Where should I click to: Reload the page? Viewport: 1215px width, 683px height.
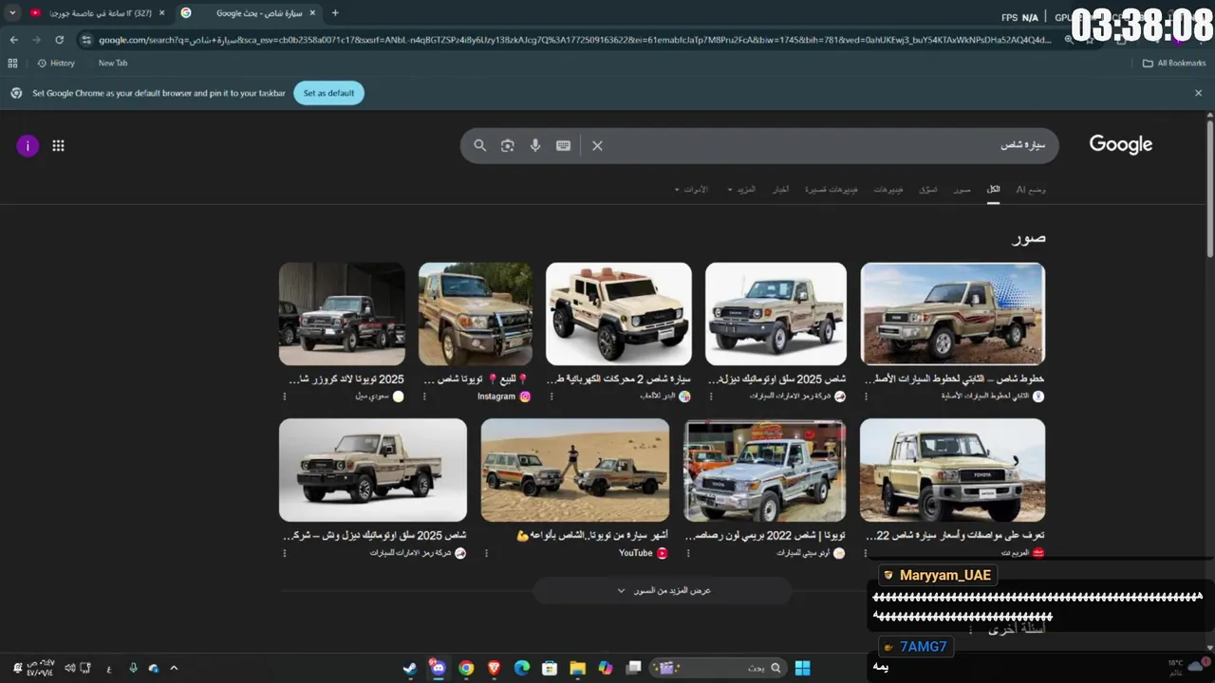pyautogui.click(x=59, y=40)
